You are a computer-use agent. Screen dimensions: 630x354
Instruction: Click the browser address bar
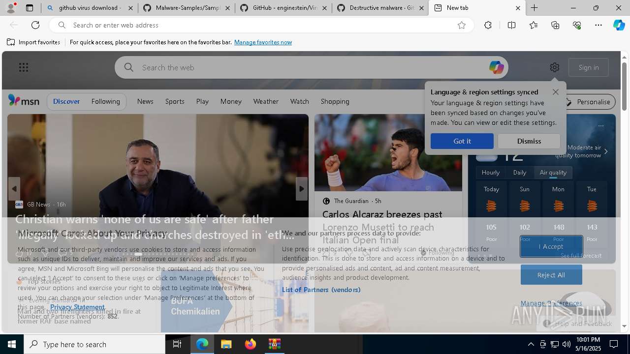(x=261, y=25)
